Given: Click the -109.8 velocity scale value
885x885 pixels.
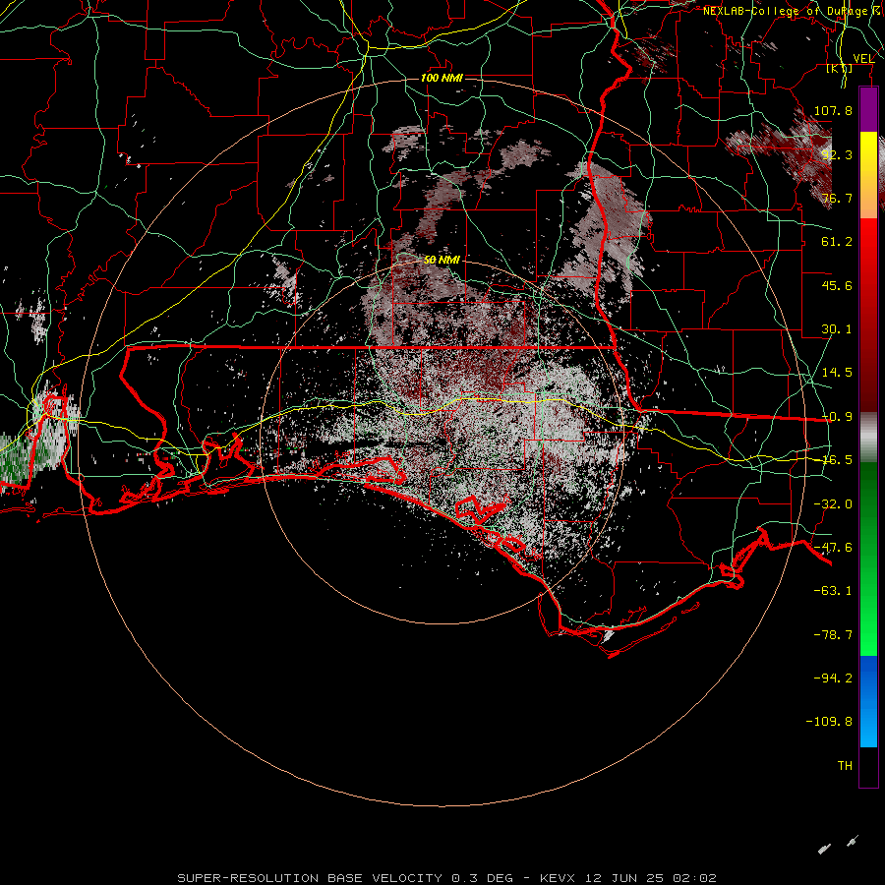Looking at the screenshot, I should point(829,722).
